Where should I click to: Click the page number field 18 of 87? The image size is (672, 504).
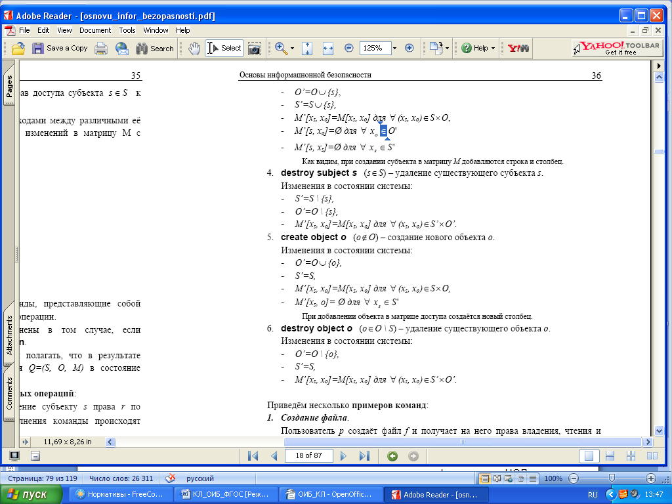coord(308,455)
